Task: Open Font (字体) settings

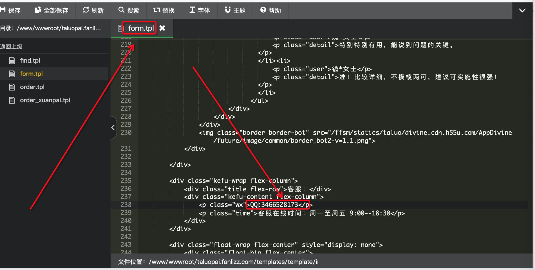Action: tap(200, 10)
